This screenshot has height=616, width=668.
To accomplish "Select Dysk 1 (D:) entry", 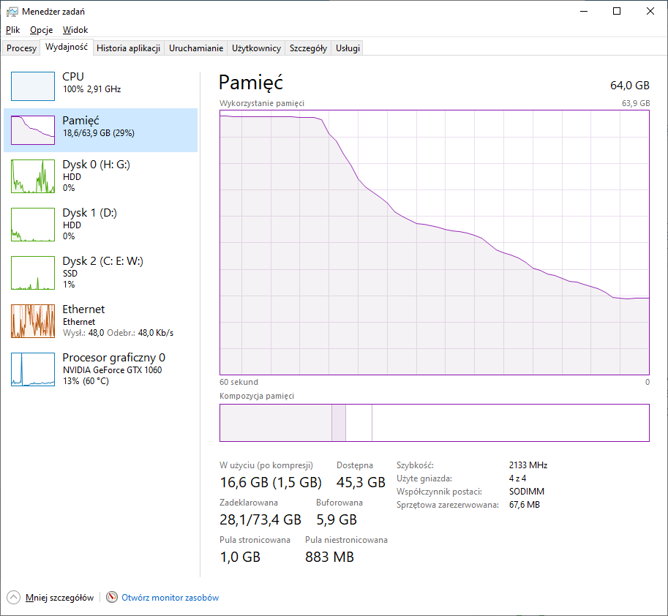I will pyautogui.click(x=100, y=225).
